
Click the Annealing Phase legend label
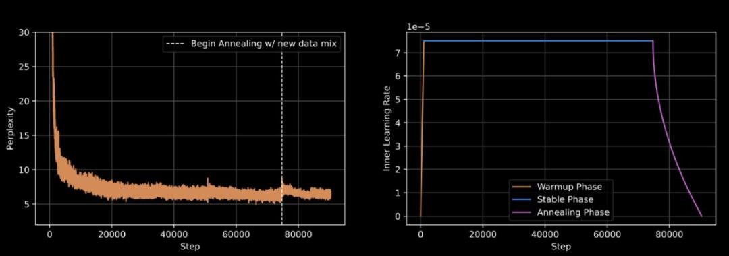coord(573,212)
